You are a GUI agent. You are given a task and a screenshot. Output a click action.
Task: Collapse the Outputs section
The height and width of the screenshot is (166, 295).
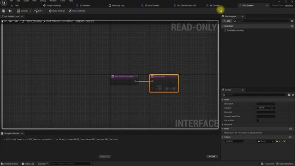pyautogui.click(x=223, y=137)
